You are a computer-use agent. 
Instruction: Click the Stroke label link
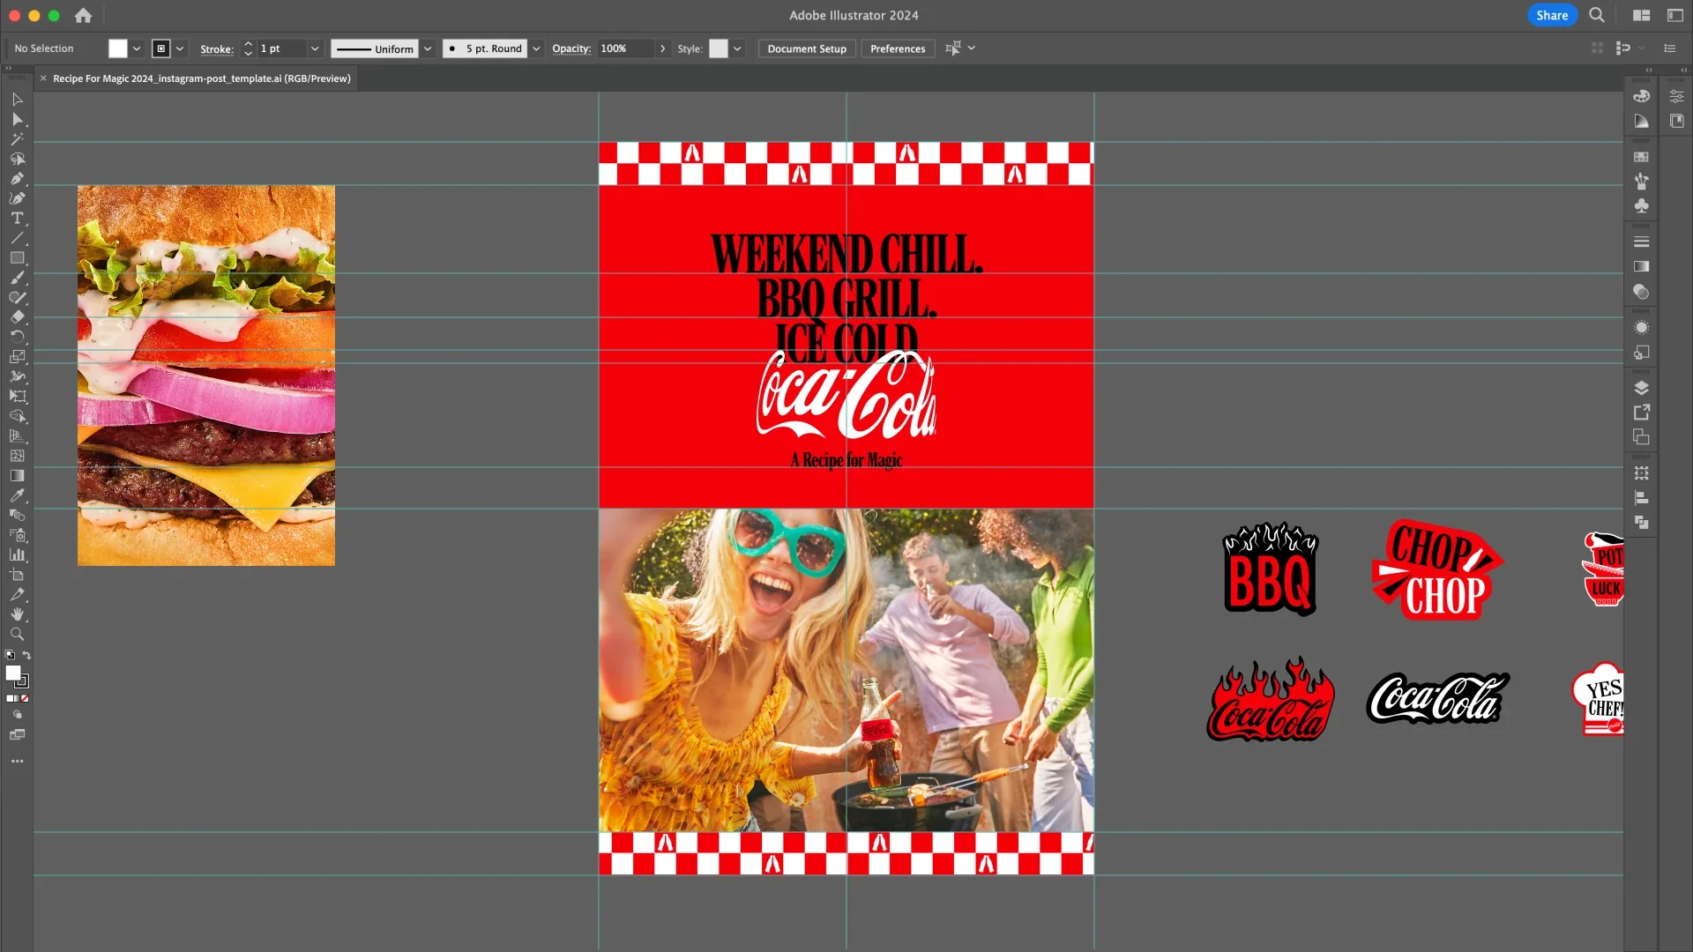coord(217,49)
